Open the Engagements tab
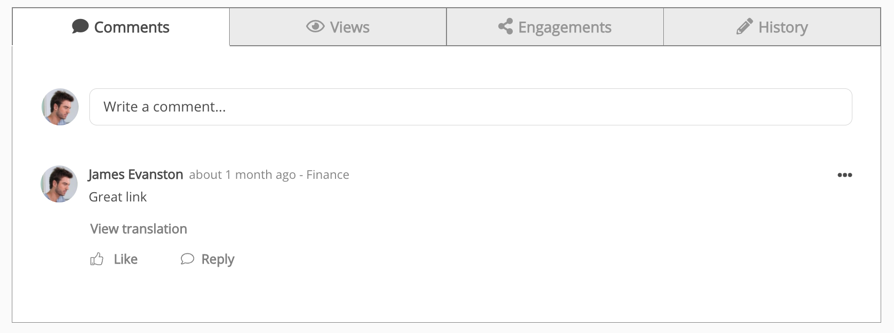The width and height of the screenshot is (894, 333). (555, 27)
